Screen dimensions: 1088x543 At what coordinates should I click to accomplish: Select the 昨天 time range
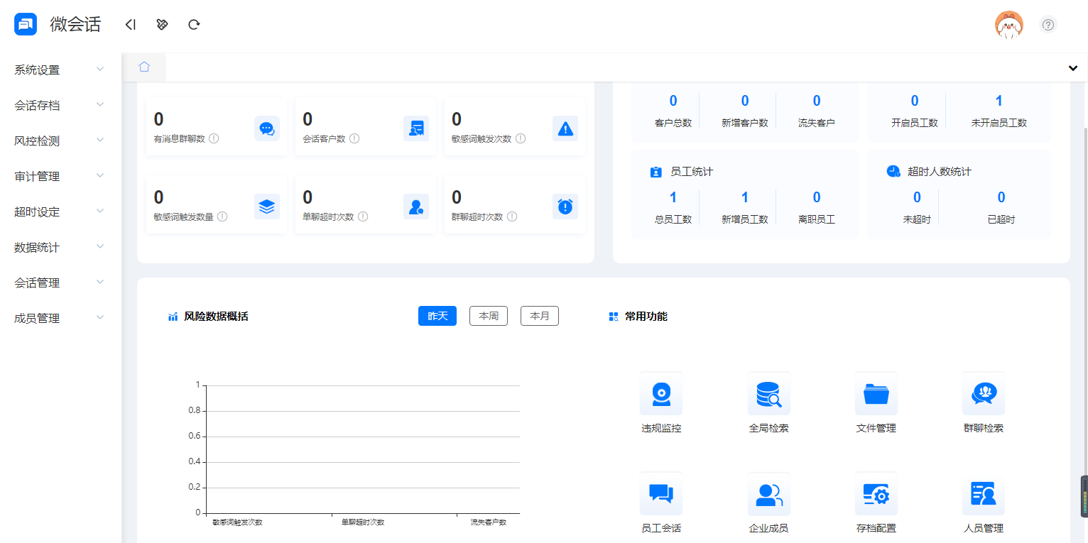coord(437,316)
